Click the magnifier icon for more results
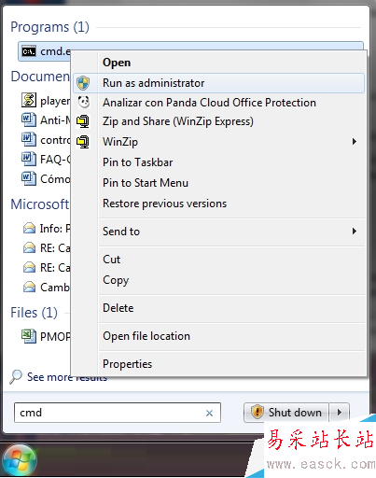This screenshot has width=376, height=478. pos(16,376)
